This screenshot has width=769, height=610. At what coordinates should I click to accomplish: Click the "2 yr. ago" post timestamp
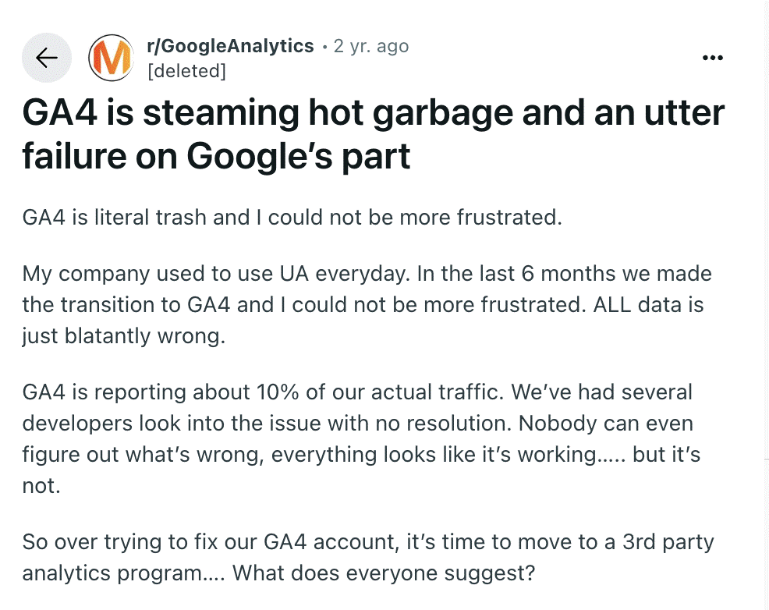coord(371,46)
